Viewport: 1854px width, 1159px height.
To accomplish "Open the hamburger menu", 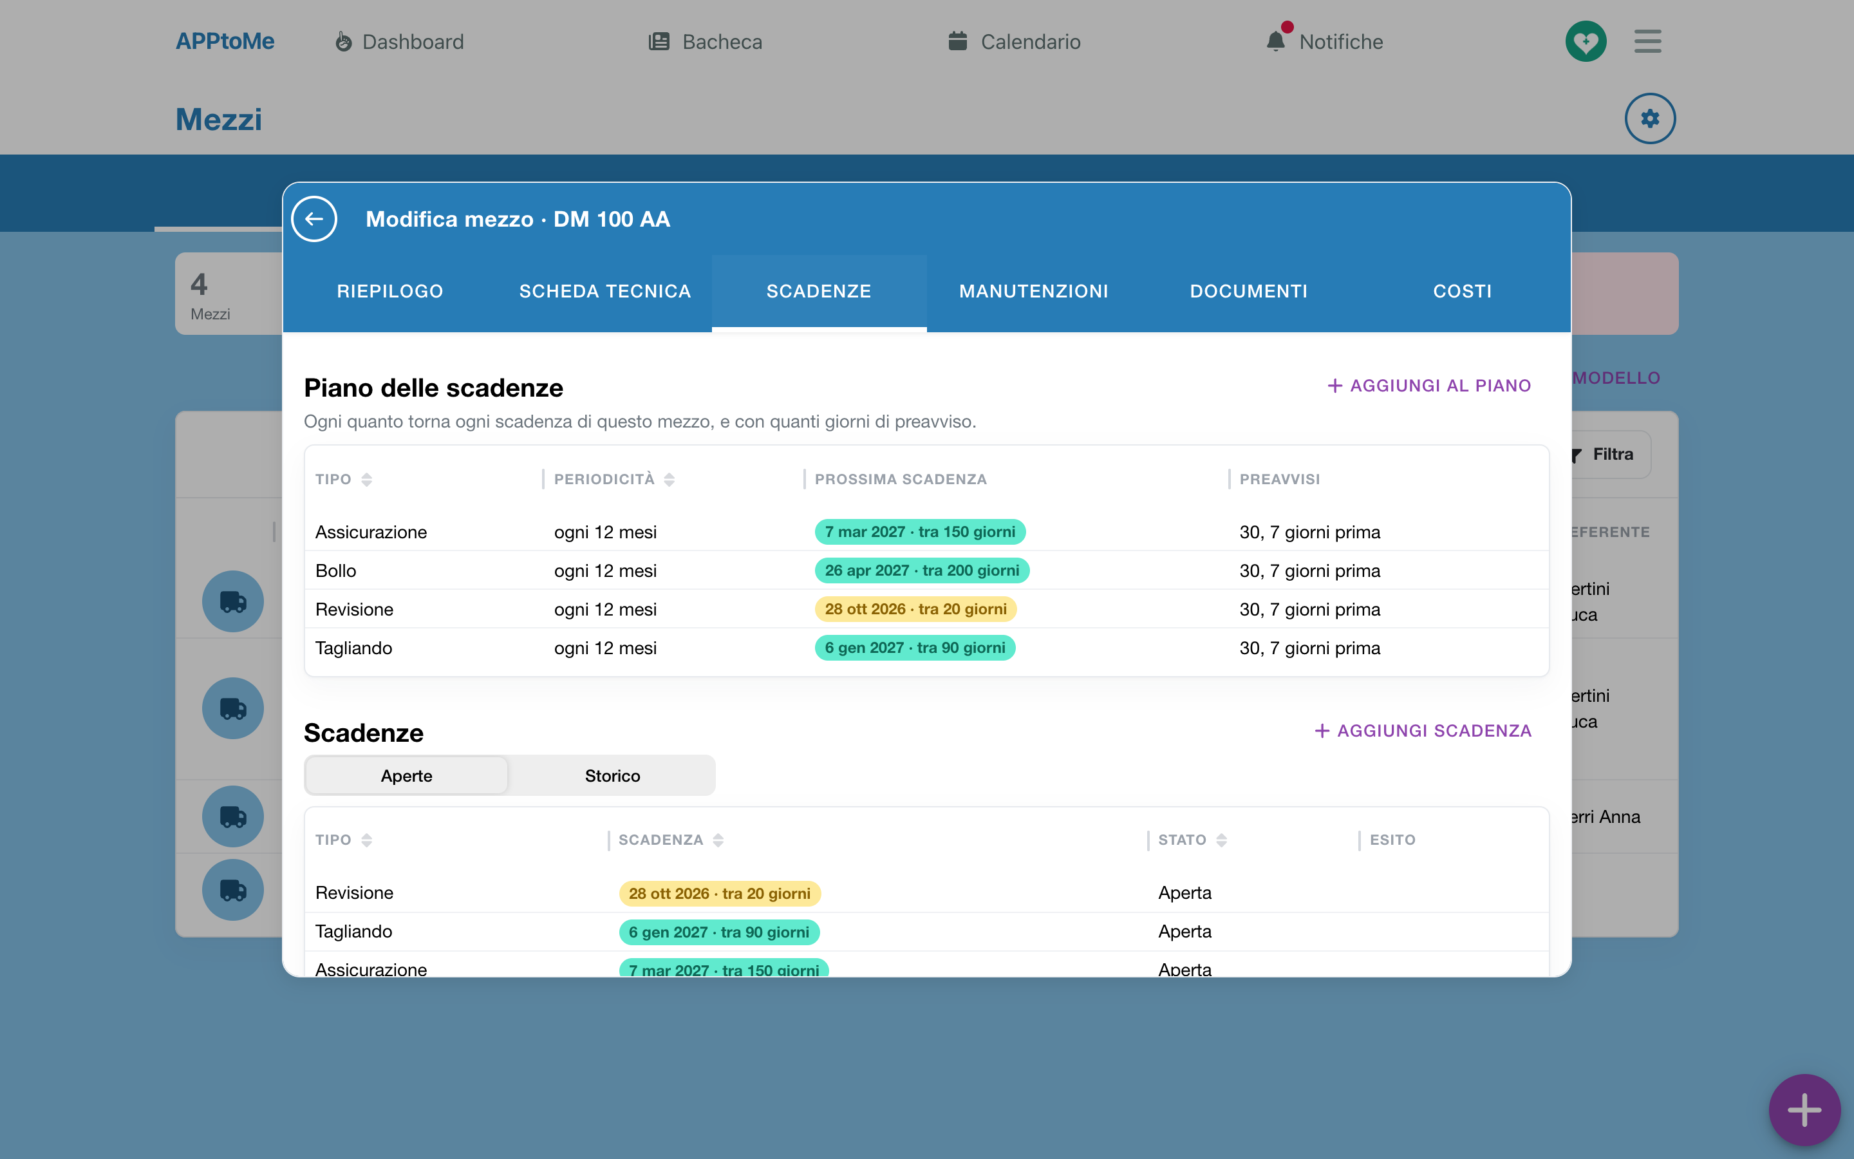I will point(1648,41).
